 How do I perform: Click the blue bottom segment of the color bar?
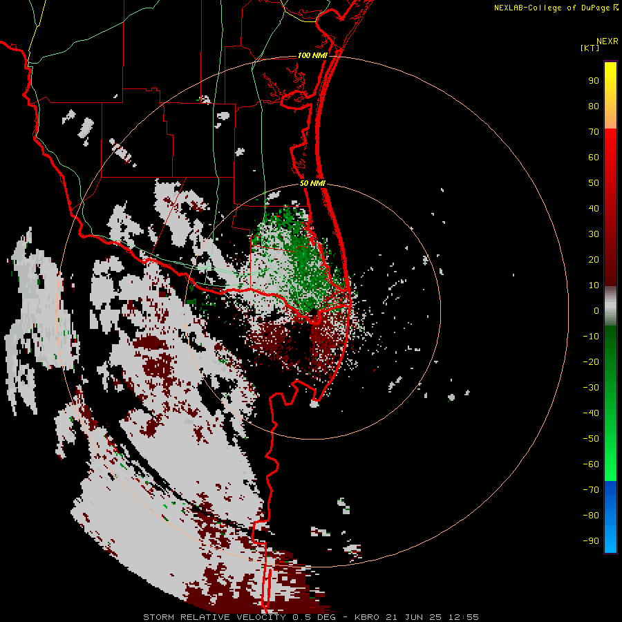(x=610, y=517)
